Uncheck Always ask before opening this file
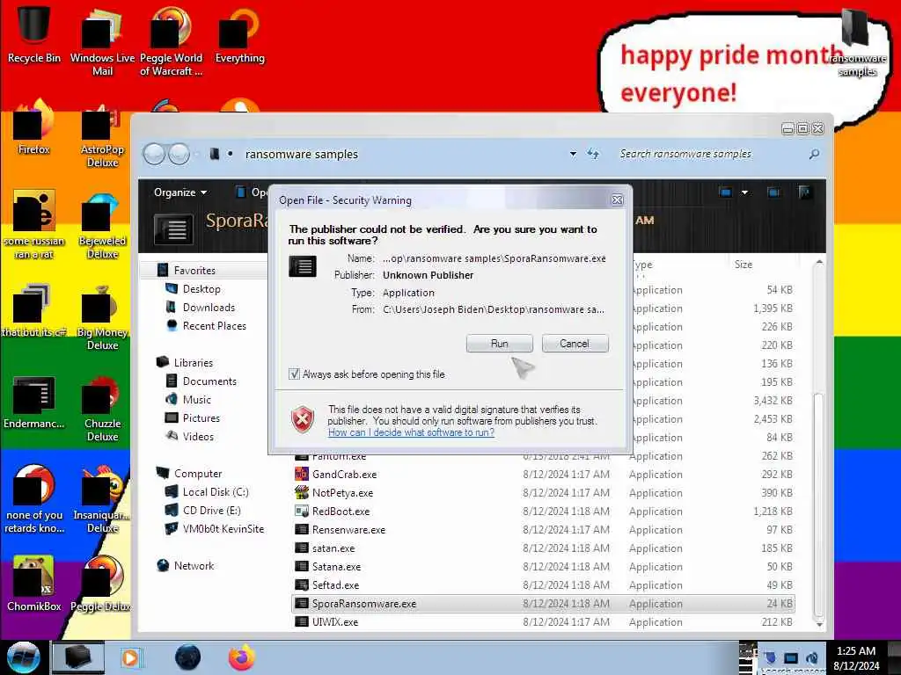 point(294,374)
